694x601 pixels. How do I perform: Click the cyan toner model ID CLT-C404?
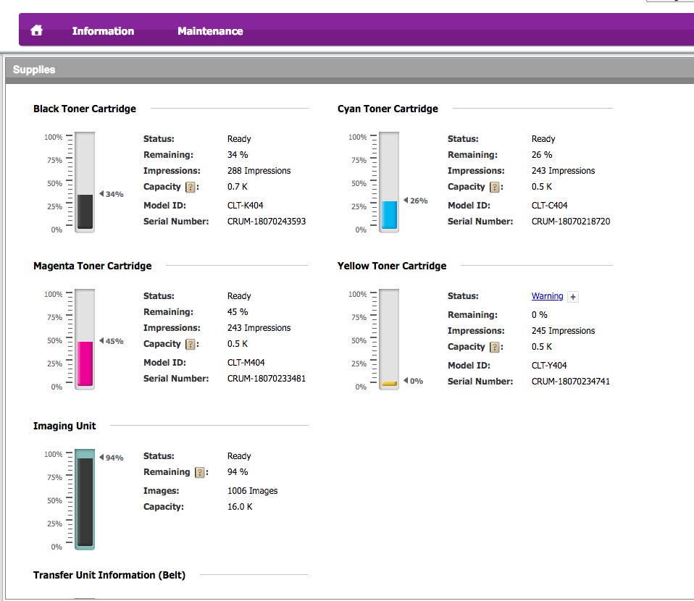point(549,206)
